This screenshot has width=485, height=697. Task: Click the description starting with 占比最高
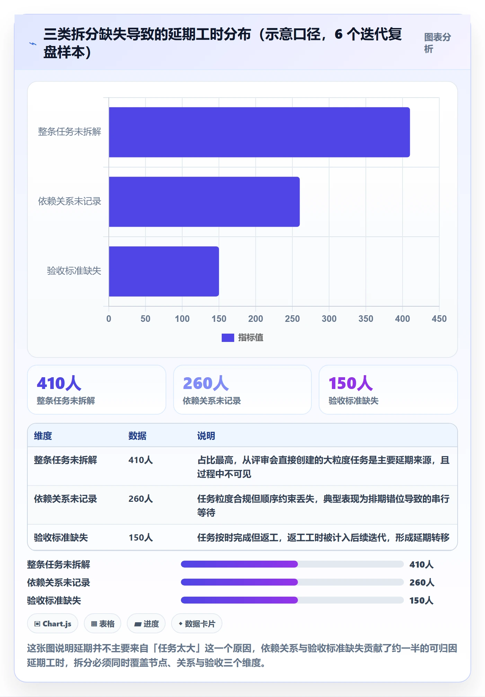[x=324, y=467]
